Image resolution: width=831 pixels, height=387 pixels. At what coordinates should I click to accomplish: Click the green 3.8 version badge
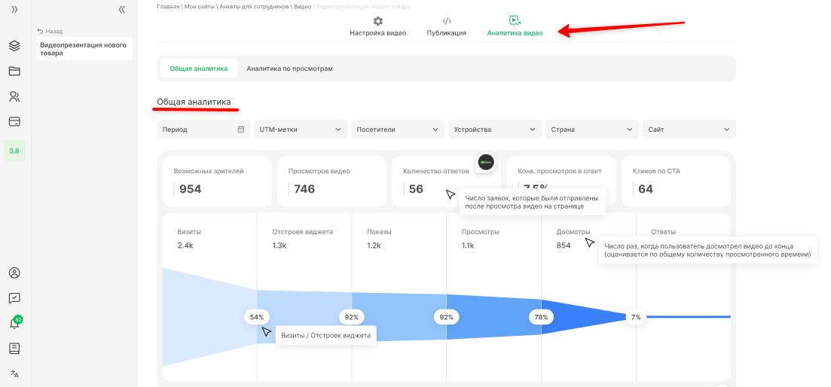pos(14,151)
